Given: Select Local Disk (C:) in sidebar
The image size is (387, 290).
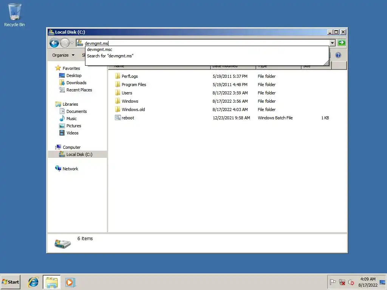Looking at the screenshot, I should (x=79, y=154).
